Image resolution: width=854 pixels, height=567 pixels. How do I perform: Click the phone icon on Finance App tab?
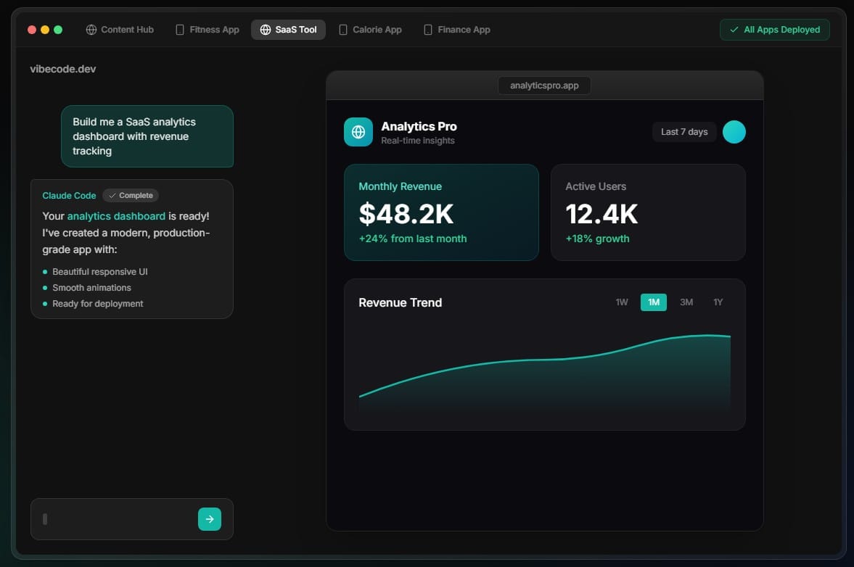pos(428,30)
